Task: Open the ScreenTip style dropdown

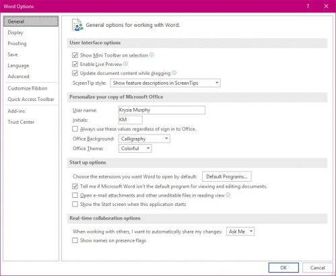Action: [x=165, y=83]
